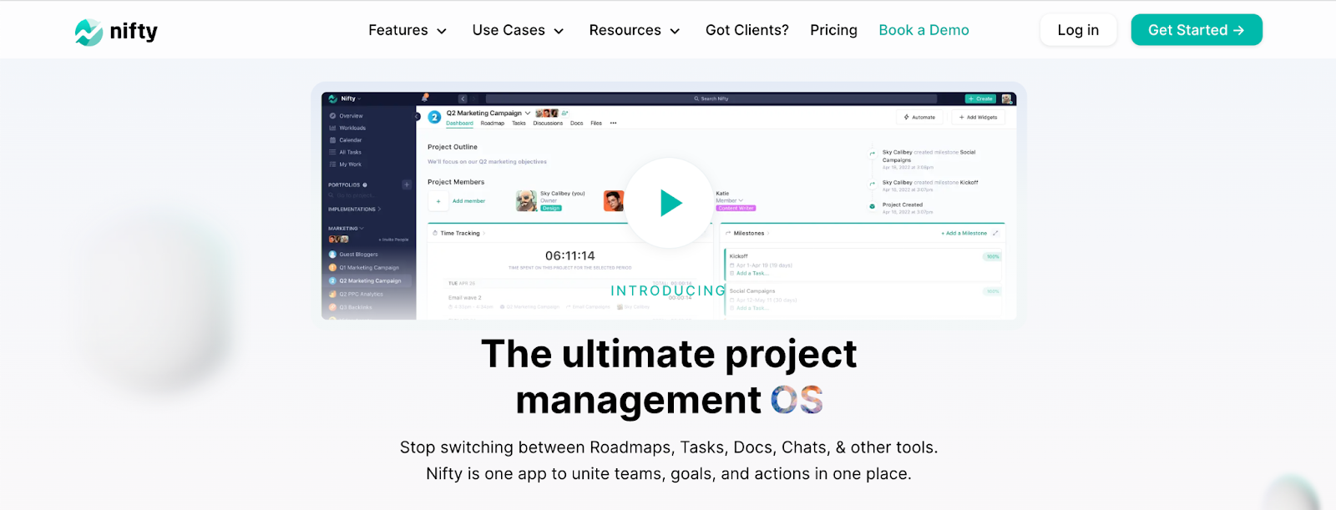This screenshot has width=1336, height=510.
Task: Click the 06:11:14 tracked time value
Action: (x=570, y=255)
